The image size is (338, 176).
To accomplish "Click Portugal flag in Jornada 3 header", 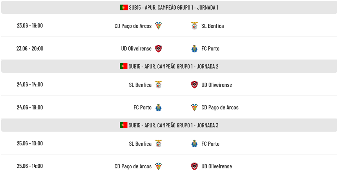I will pyautogui.click(x=124, y=125).
